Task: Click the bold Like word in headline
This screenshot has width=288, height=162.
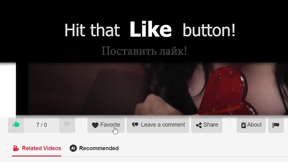Action: 151,29
